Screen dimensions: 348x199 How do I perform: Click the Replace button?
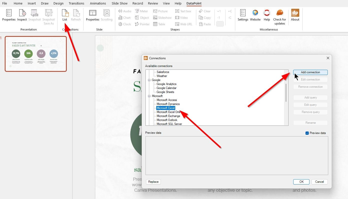[x=153, y=182]
